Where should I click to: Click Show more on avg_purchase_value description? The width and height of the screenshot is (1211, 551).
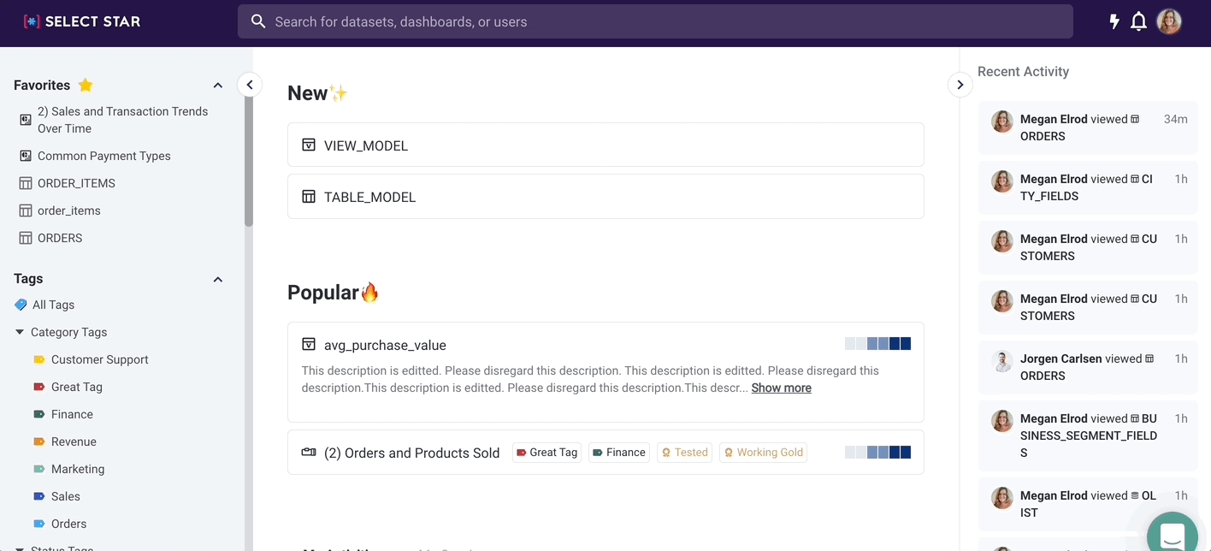[x=781, y=388]
